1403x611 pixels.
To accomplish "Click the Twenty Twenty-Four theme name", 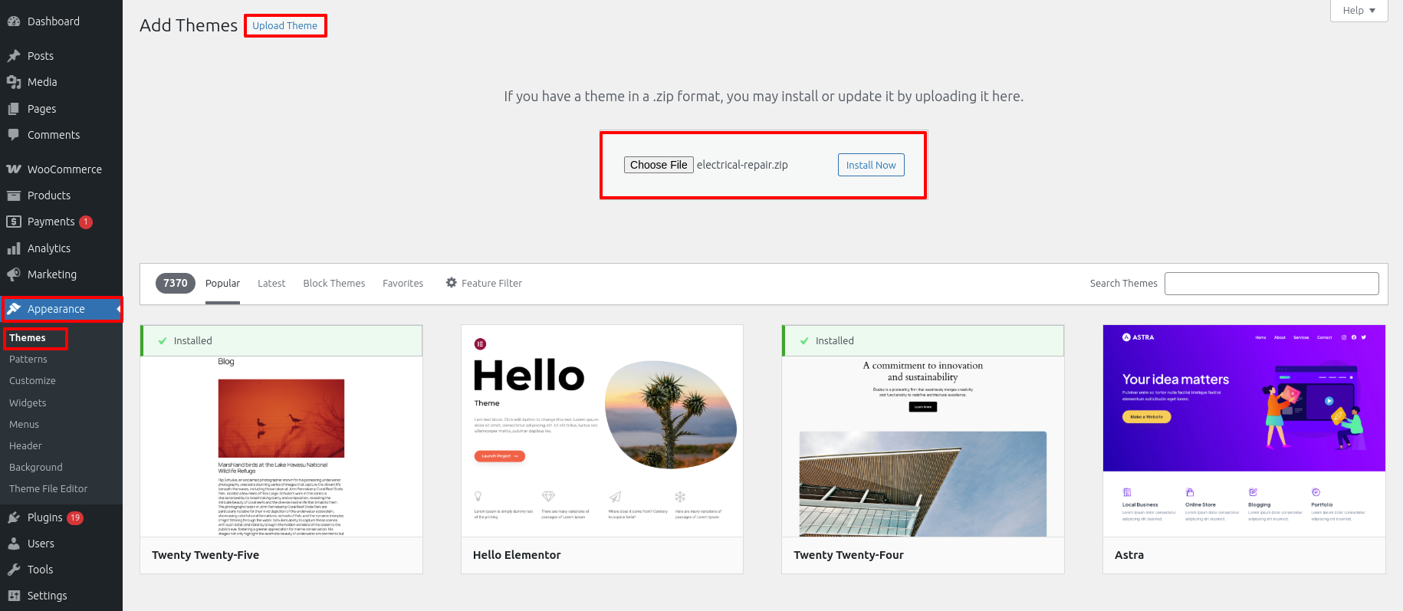I will pyautogui.click(x=849, y=555).
